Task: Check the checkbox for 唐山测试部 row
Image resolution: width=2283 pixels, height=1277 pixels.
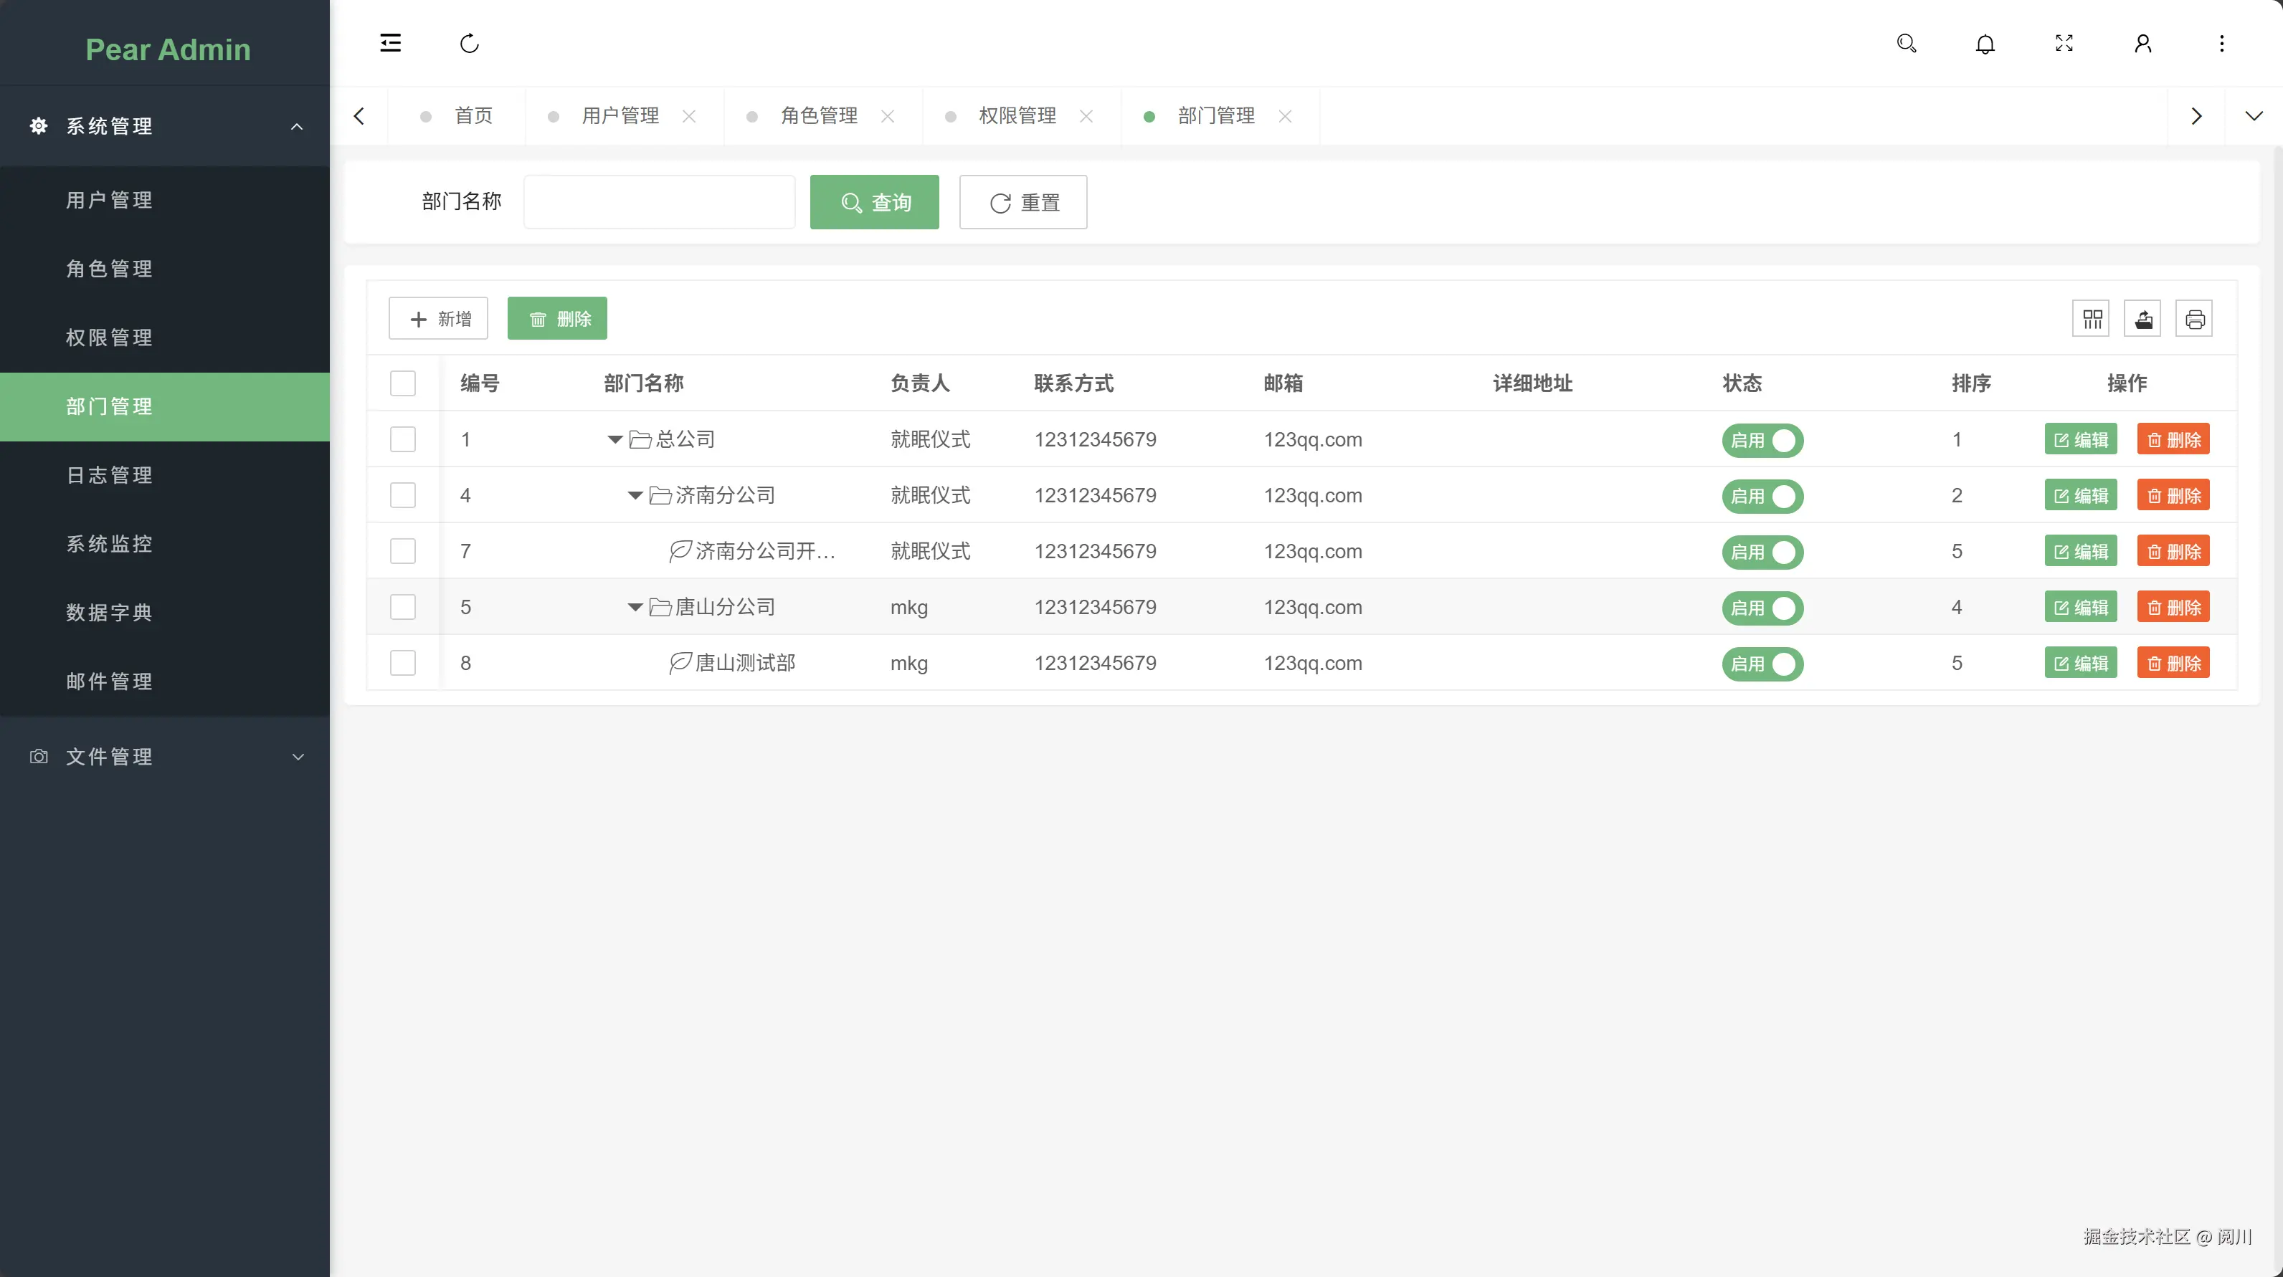Action: click(x=402, y=664)
